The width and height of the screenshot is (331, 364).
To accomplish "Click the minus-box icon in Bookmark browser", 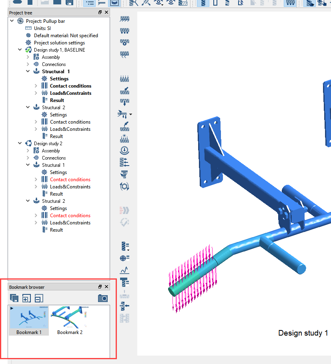I will click(39, 298).
